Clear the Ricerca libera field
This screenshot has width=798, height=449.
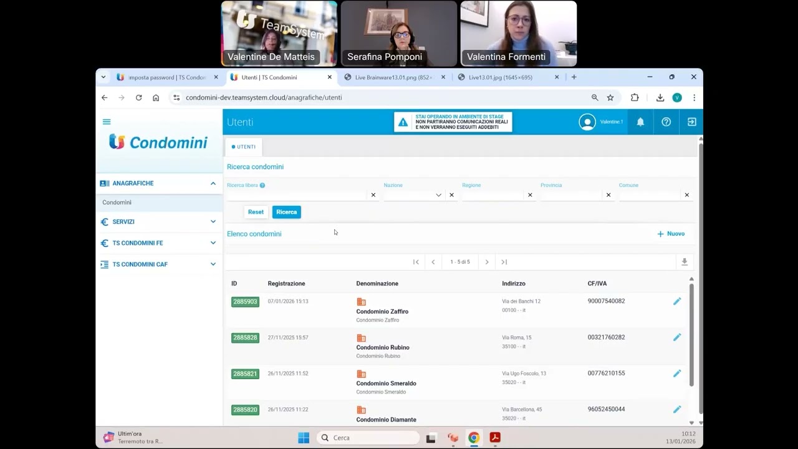373,195
